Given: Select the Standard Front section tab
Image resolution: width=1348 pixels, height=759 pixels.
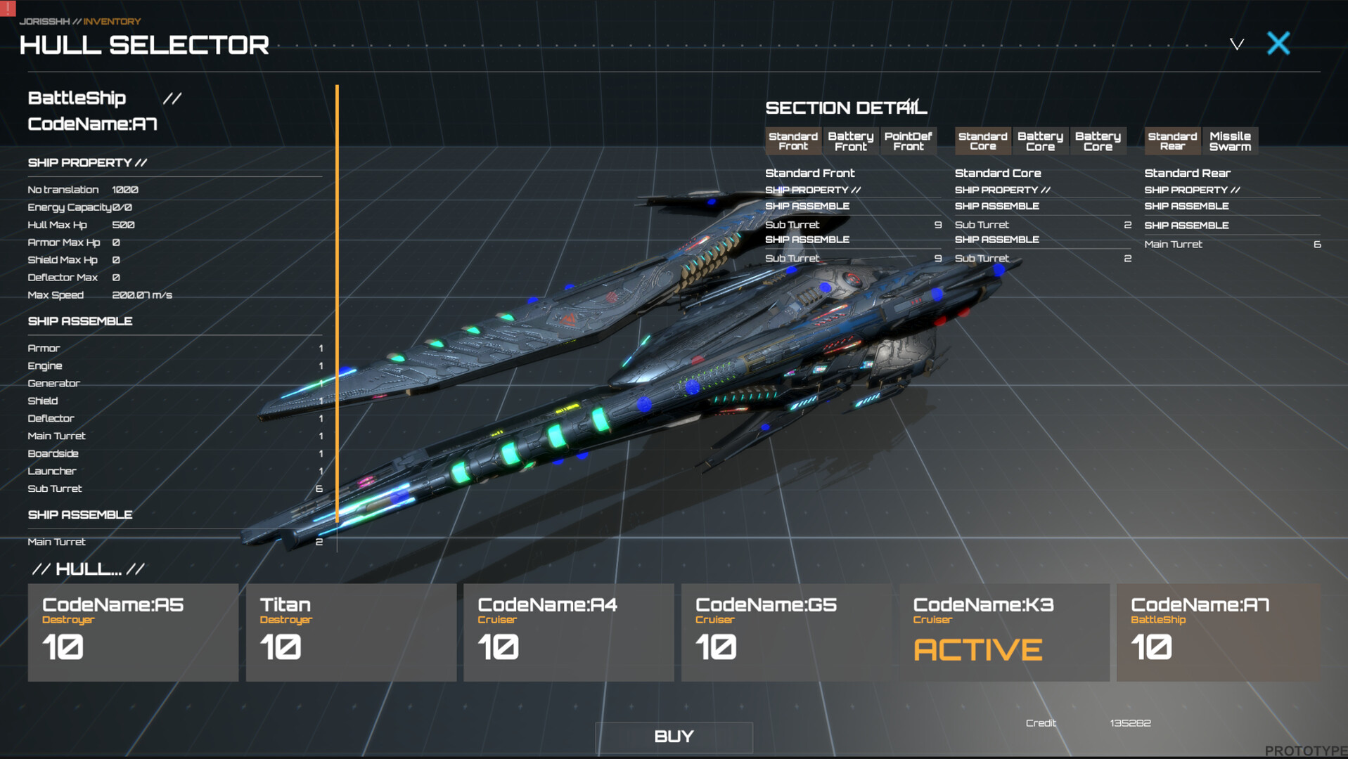Looking at the screenshot, I should [792, 140].
